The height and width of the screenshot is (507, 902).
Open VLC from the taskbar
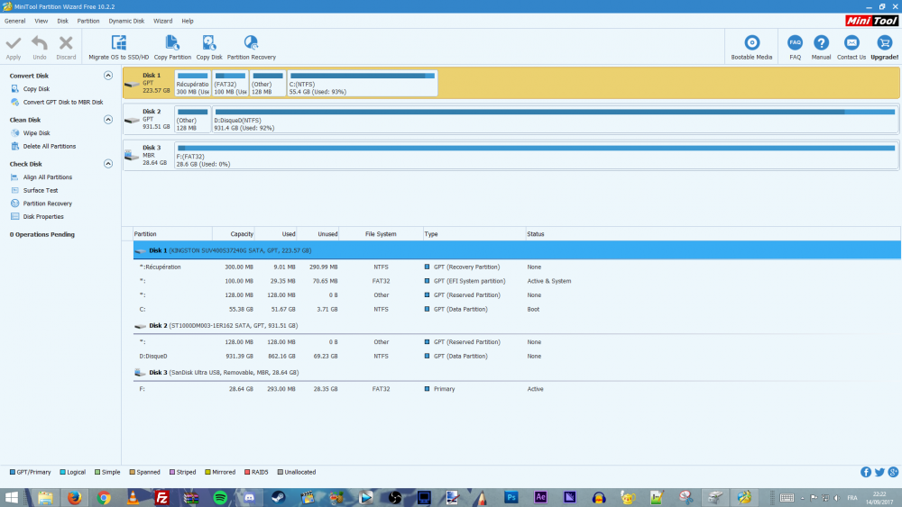133,497
